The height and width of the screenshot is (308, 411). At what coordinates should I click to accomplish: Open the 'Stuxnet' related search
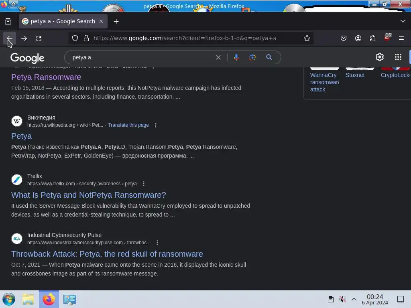tap(355, 75)
